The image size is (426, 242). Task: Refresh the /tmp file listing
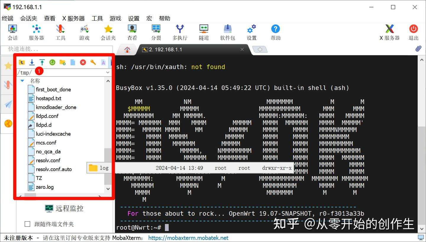53,62
